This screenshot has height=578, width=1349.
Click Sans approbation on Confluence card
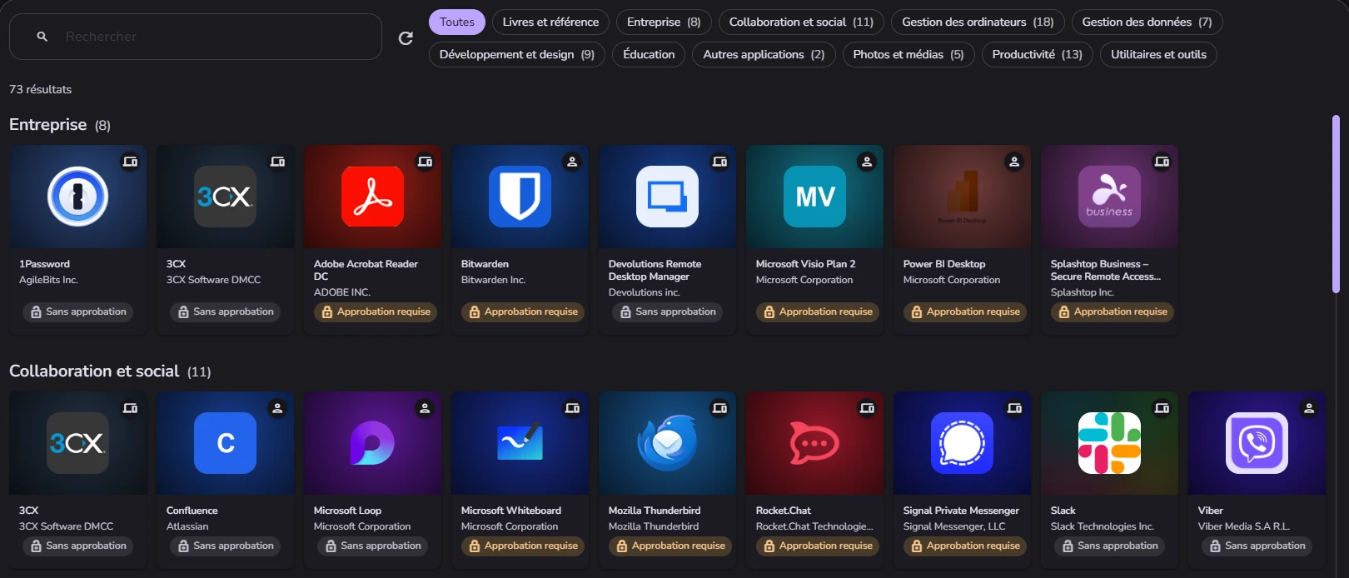point(226,546)
